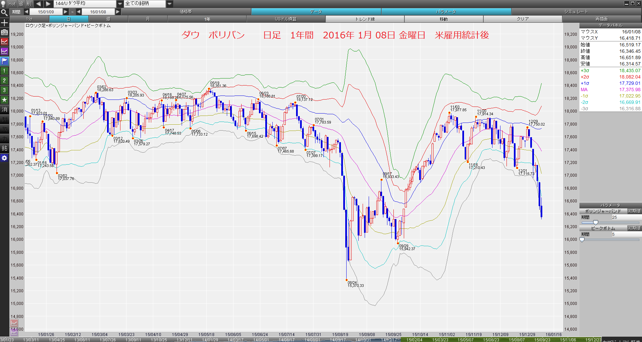This screenshot has height=342, width=642.
Task: Click the 移動 move button
Action: click(444, 19)
